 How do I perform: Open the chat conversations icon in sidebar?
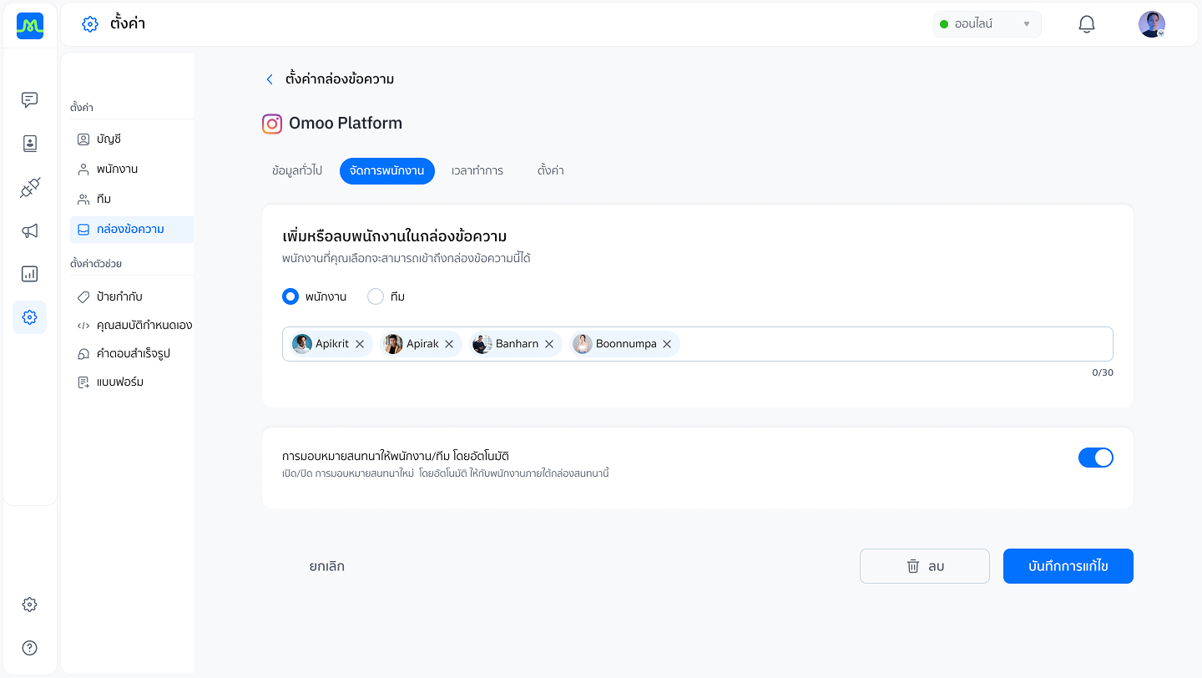point(30,100)
